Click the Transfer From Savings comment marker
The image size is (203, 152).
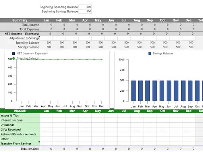39,142
